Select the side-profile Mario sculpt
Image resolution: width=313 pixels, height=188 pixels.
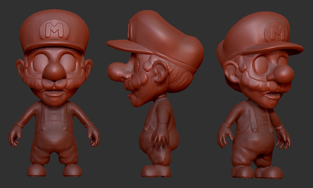pyautogui.click(x=155, y=94)
